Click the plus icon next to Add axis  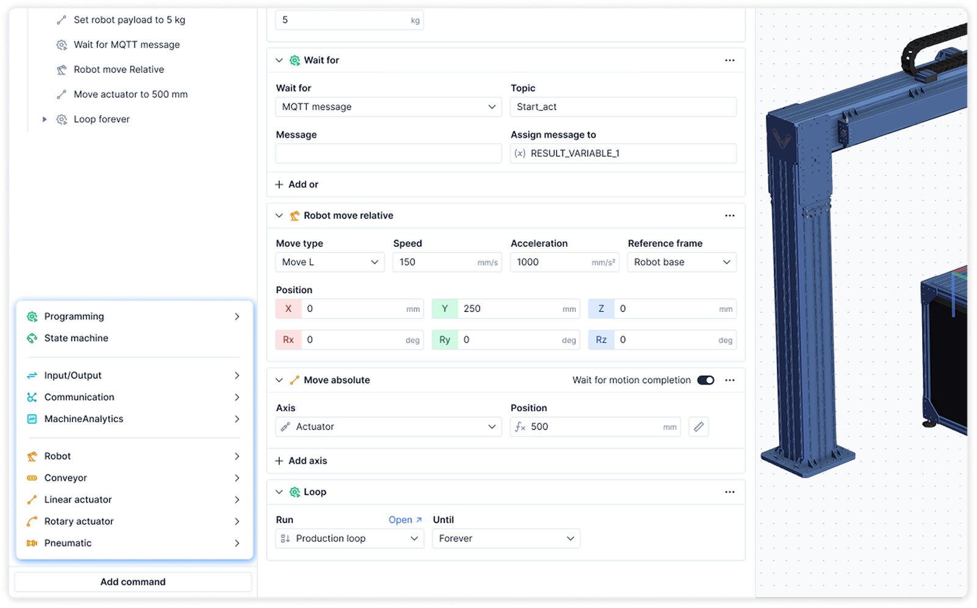tap(279, 461)
